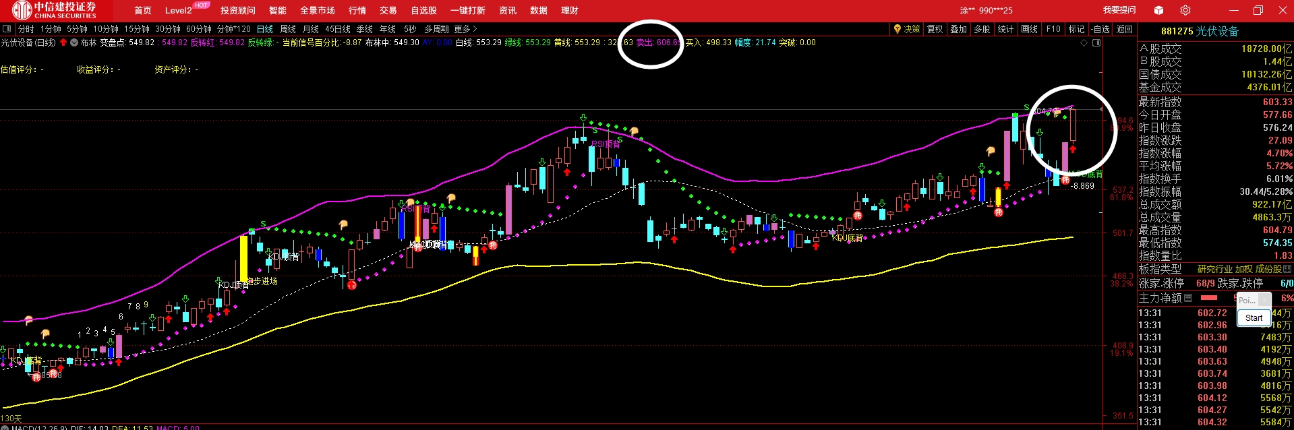Switch to the 分时 period tab
The height and width of the screenshot is (430, 1294).
click(x=26, y=29)
